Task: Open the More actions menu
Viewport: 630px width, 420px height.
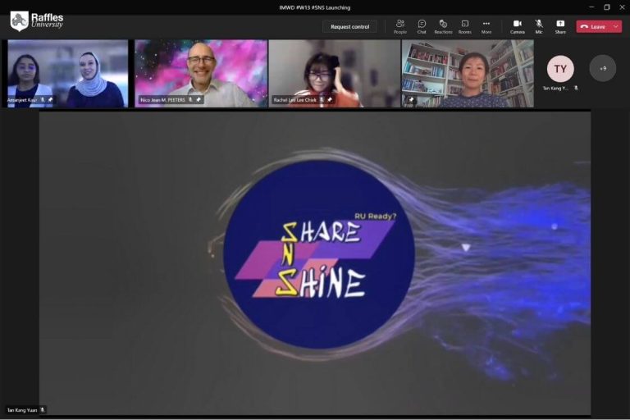Action: [486, 26]
